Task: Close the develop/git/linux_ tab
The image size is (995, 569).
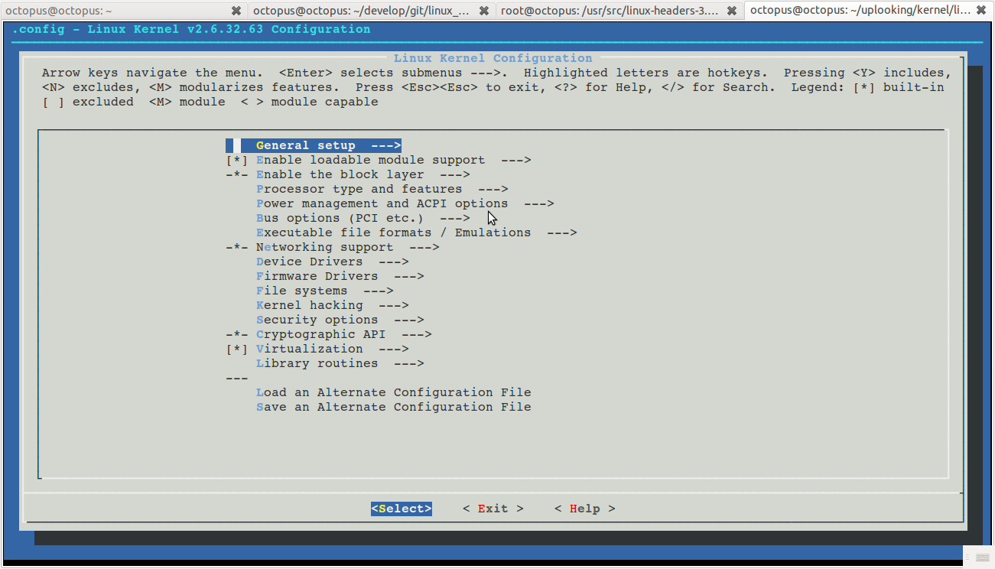Action: pos(484,11)
